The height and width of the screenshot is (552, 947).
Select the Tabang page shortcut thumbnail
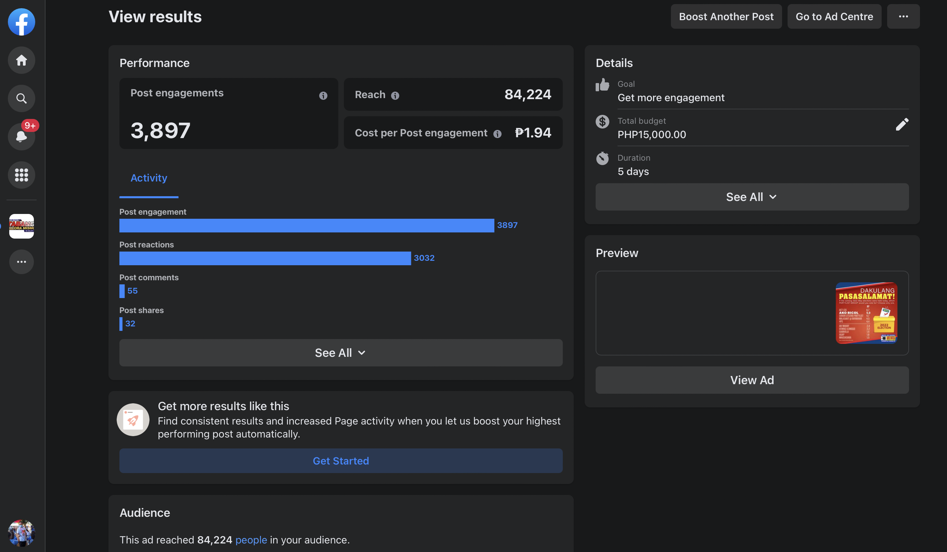pos(22,226)
